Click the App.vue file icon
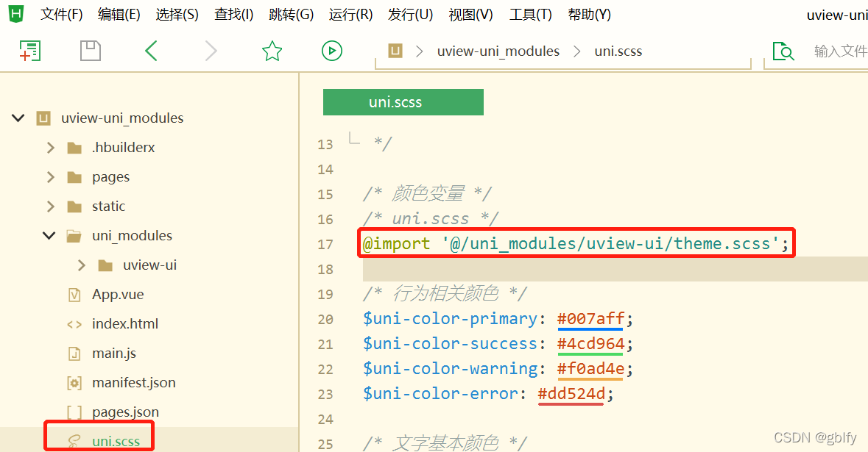The height and width of the screenshot is (452, 868). tap(74, 295)
